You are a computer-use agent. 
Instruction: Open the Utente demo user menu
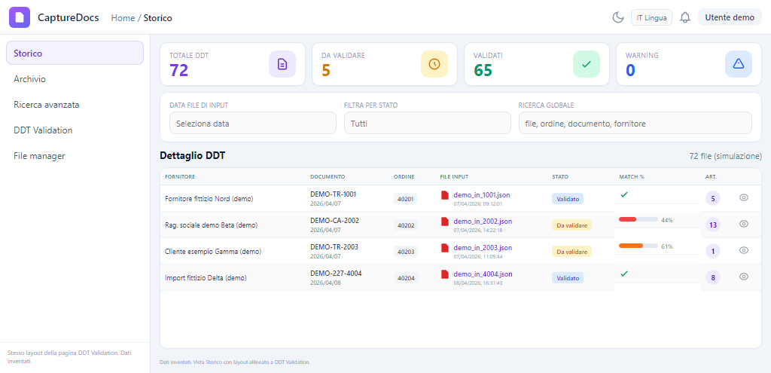coord(730,17)
